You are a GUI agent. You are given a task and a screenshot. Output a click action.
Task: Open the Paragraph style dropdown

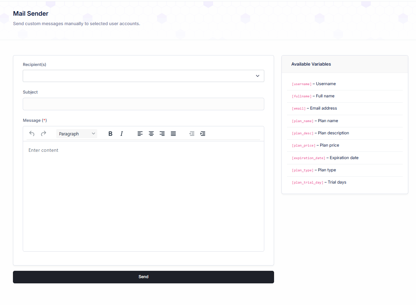coord(77,134)
